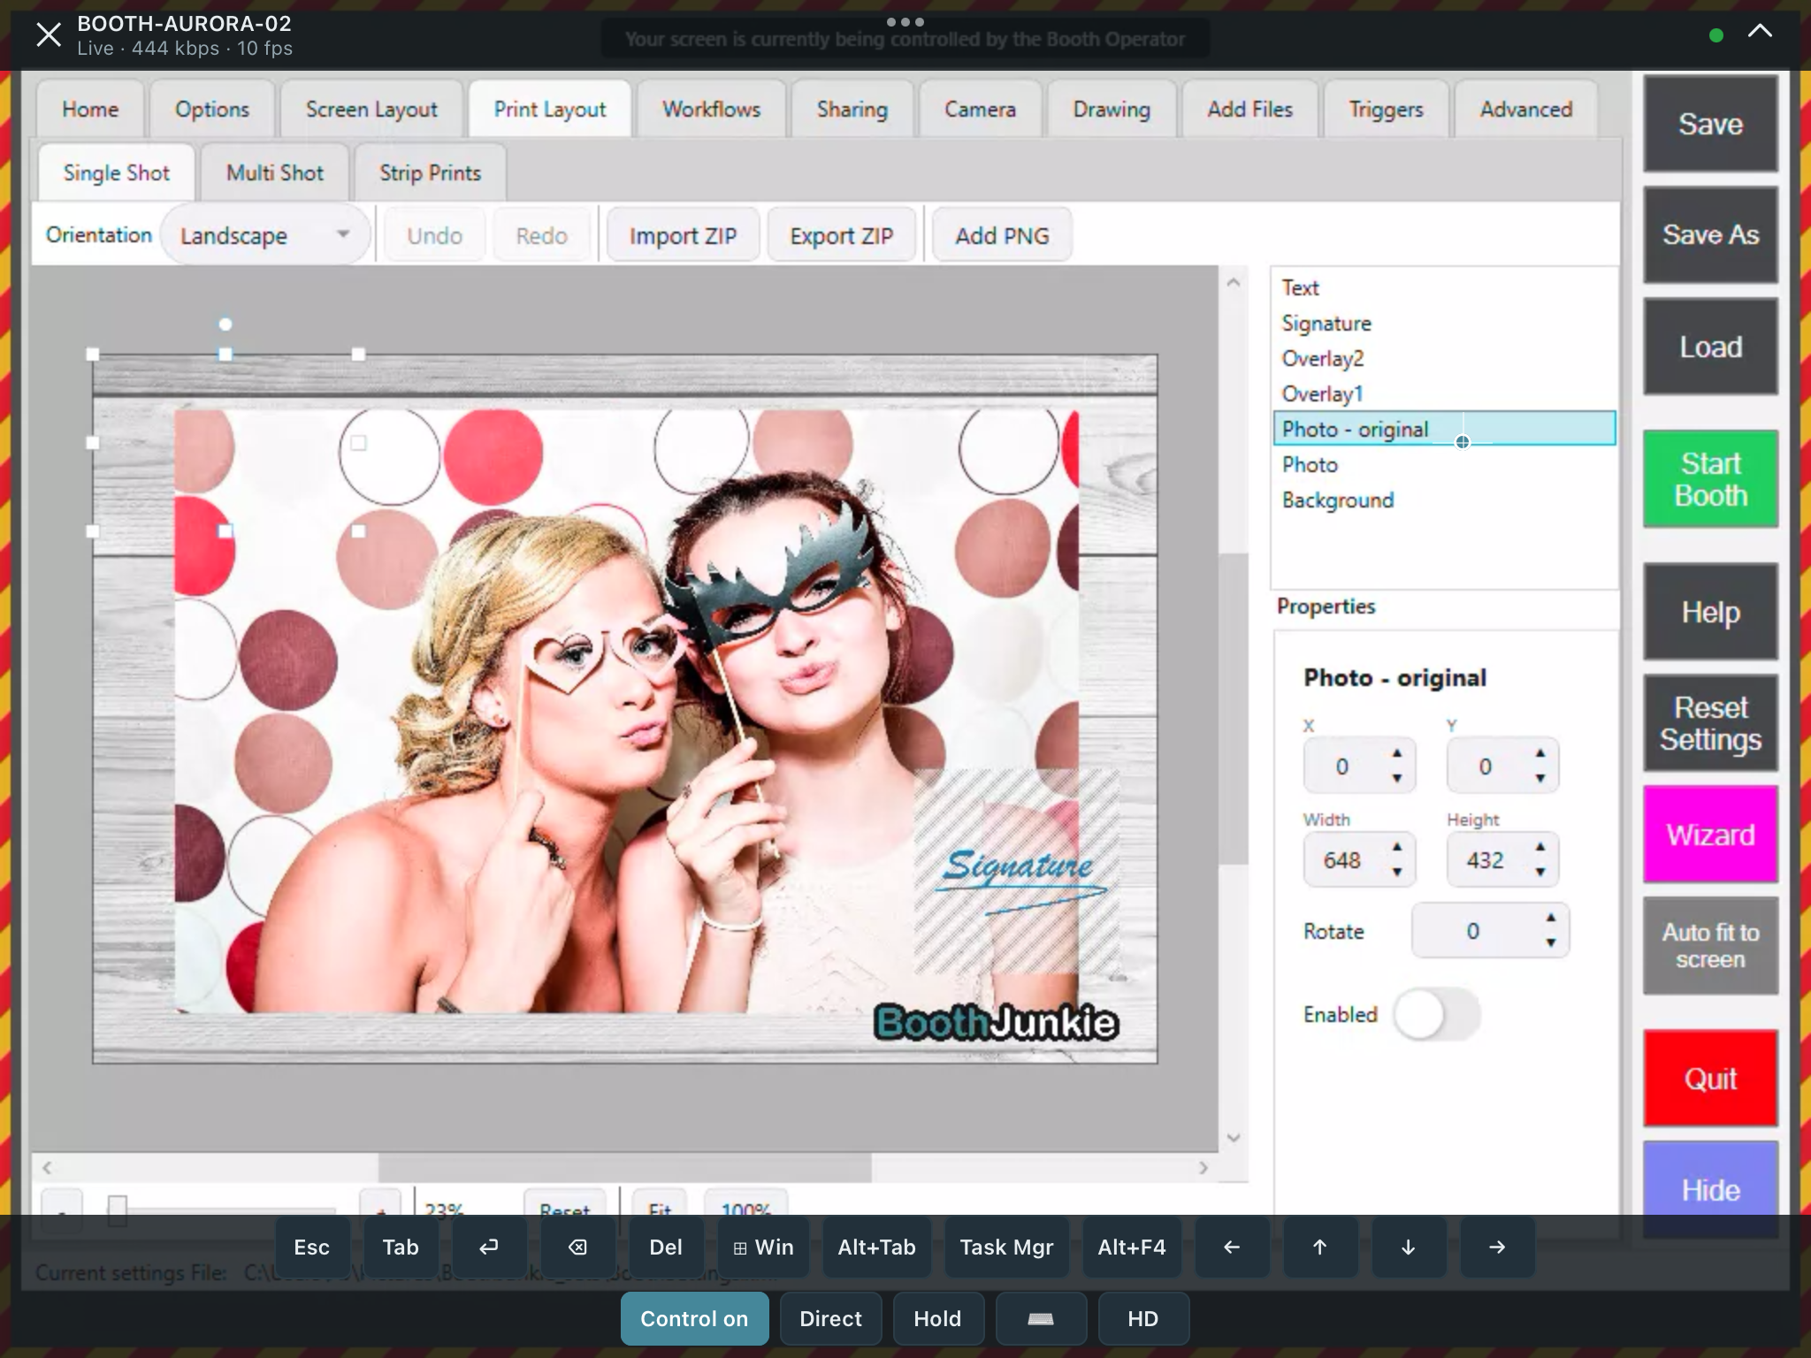Open the Drawing tab

coord(1112,109)
